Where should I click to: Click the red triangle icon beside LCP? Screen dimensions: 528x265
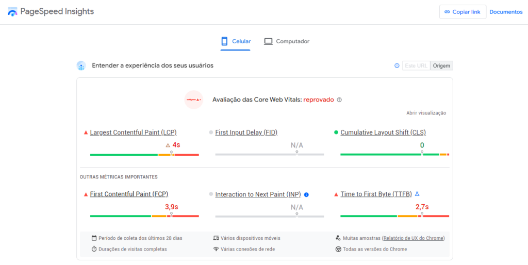pos(86,132)
